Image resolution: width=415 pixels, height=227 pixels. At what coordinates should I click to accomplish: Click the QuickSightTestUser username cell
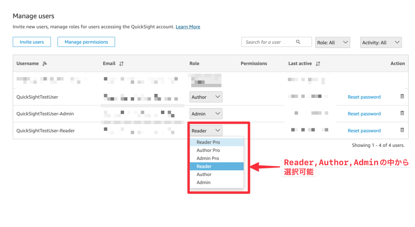click(37, 97)
